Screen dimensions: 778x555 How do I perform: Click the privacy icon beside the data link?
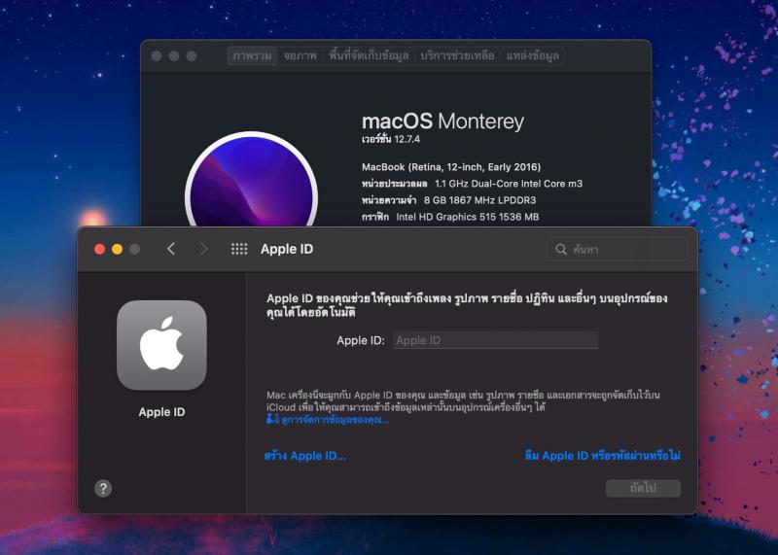pyautogui.click(x=272, y=420)
